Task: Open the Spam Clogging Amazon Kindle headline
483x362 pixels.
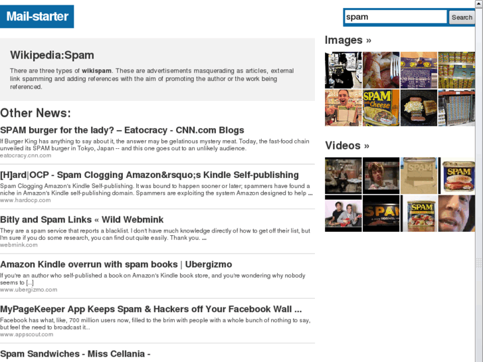Action: [x=149, y=175]
